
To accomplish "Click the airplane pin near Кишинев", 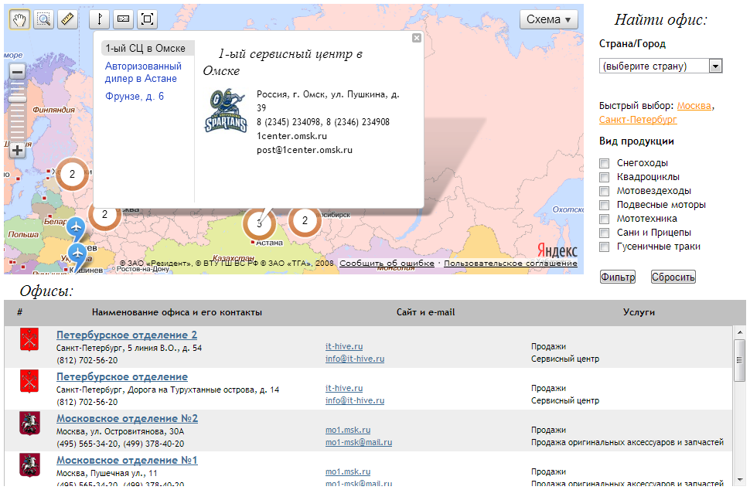I will click(x=77, y=254).
